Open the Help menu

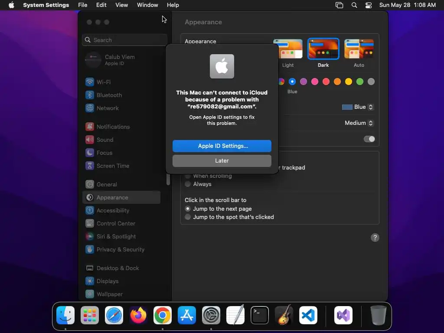(x=173, y=5)
